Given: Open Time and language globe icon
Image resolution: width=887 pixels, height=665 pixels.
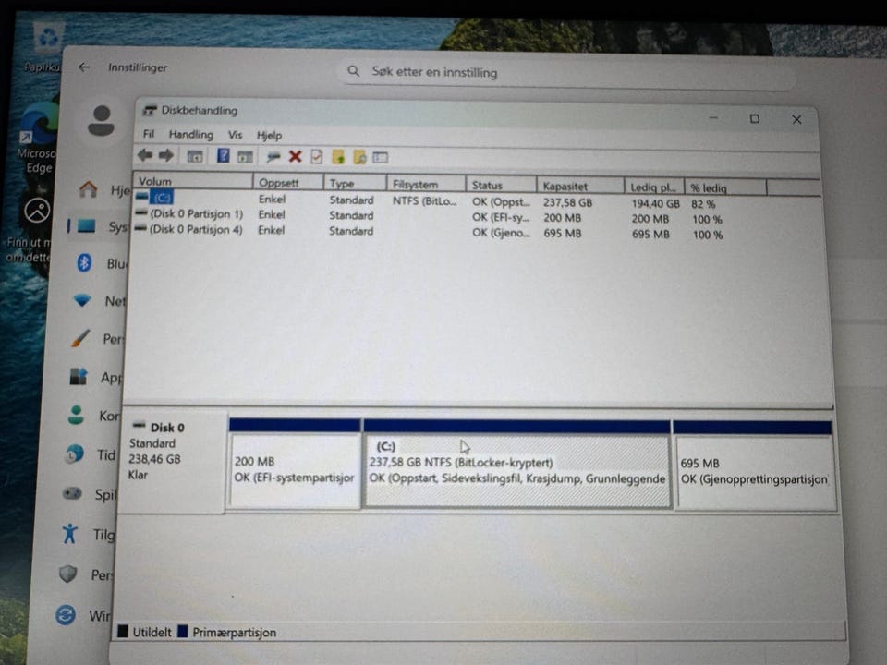Looking at the screenshot, I should point(74,454).
